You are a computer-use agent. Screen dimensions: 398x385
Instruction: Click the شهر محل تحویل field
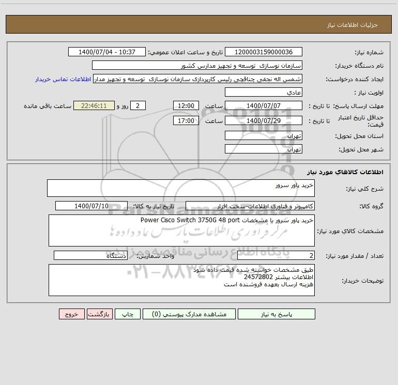(264, 149)
